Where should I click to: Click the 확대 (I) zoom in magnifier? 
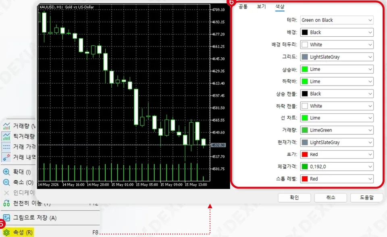[x=6, y=172]
